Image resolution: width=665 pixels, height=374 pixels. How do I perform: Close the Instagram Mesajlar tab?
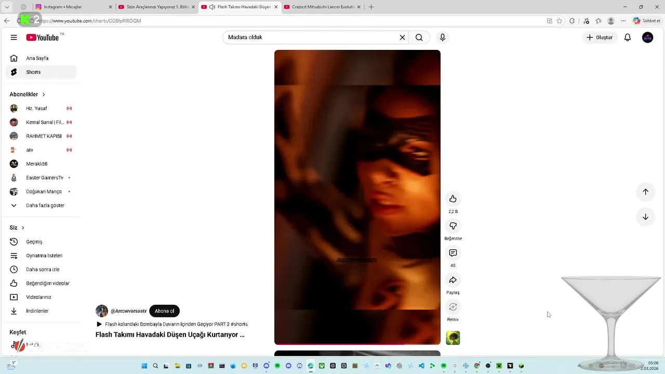point(110,7)
